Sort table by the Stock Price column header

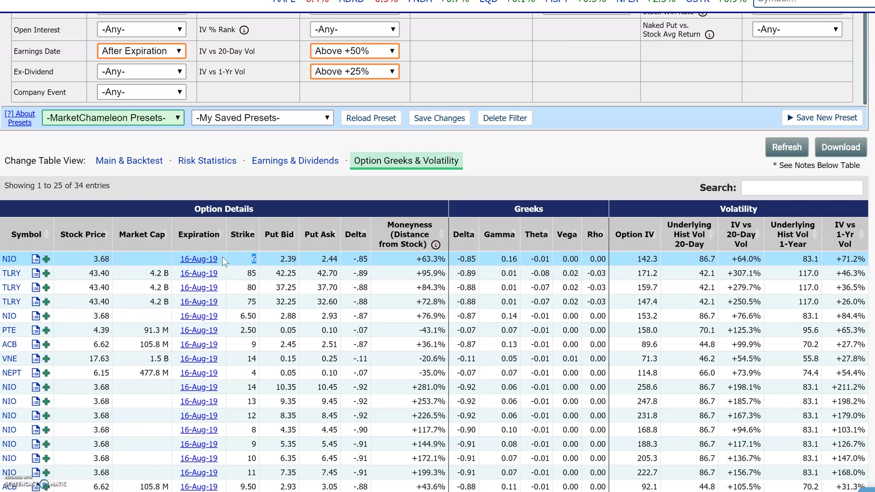click(x=83, y=235)
